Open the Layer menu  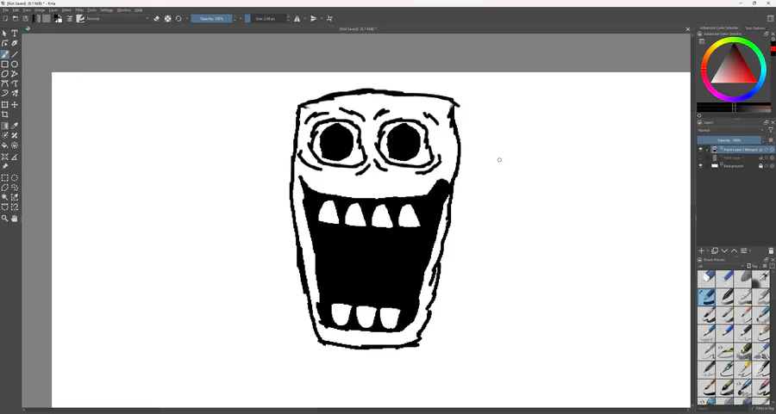(x=53, y=9)
